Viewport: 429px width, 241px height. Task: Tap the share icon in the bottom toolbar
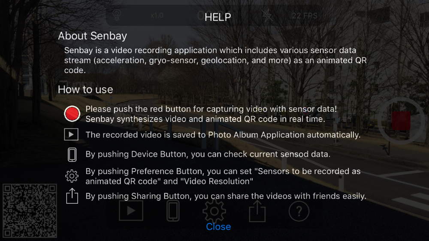coord(257,211)
